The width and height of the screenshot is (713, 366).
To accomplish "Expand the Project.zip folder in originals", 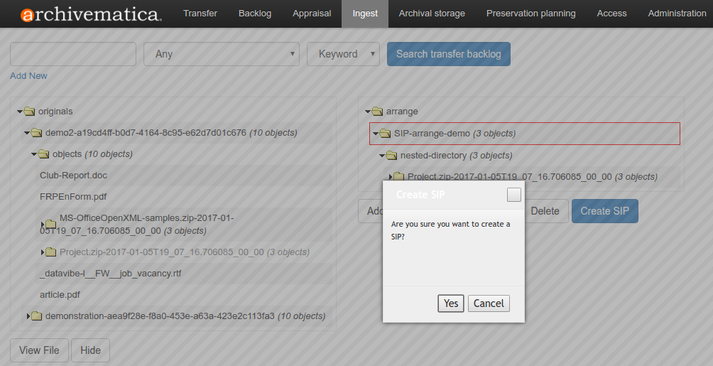I will pos(43,252).
